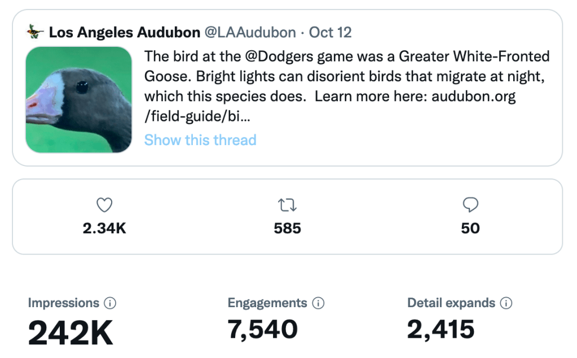Click the @LAAudubon handle
This screenshot has height=358, width=577.
tap(249, 32)
